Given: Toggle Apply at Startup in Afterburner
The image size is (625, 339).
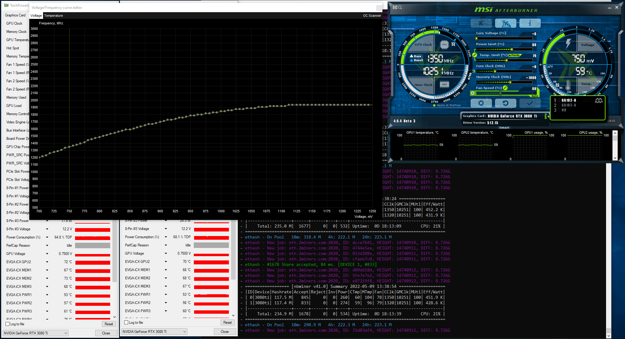Looking at the screenshot, I should tap(435, 105).
